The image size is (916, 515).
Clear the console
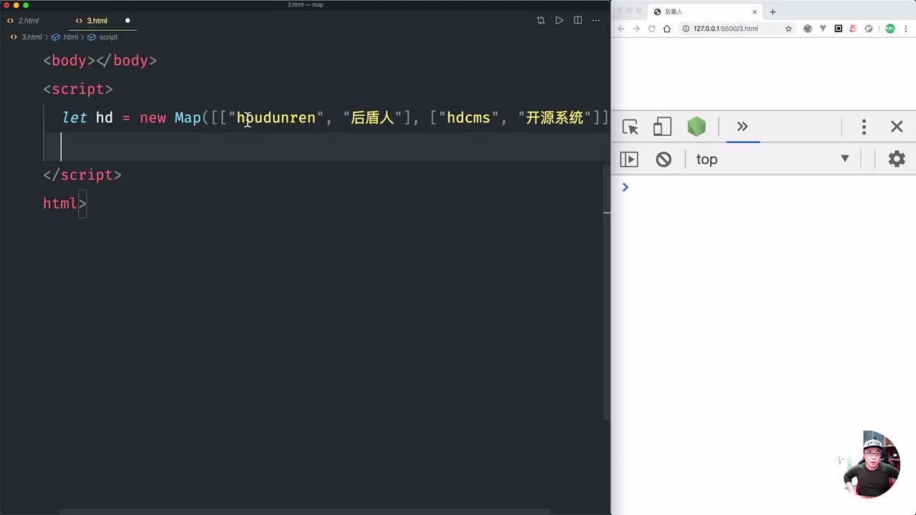[663, 159]
